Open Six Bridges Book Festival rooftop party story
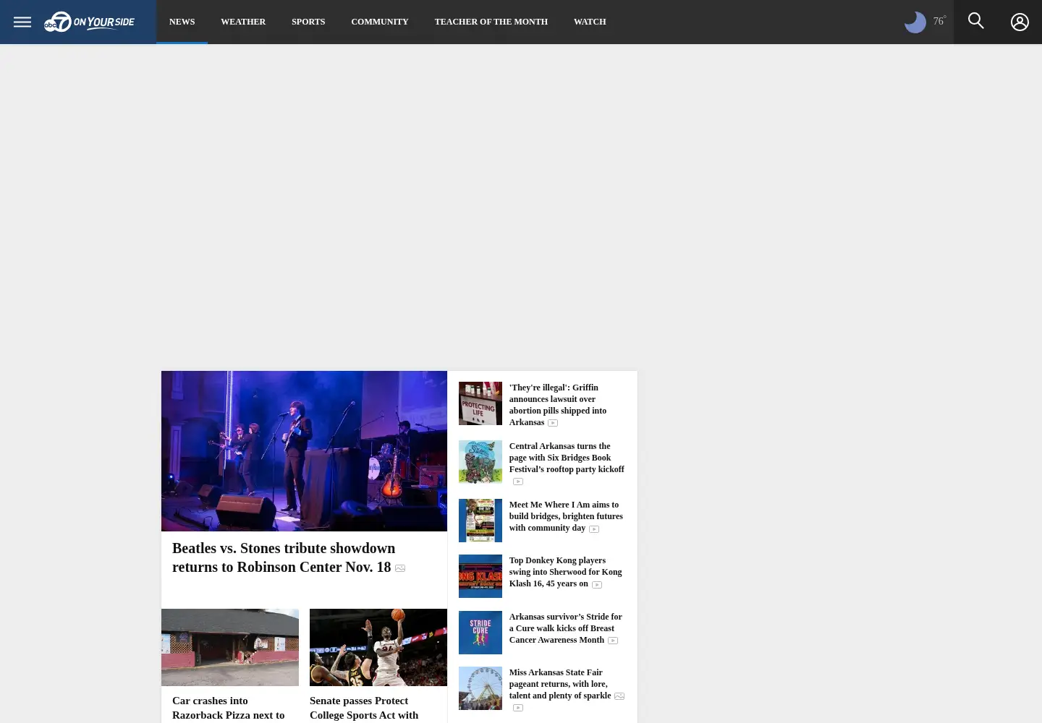1042x723 pixels. coord(567,458)
